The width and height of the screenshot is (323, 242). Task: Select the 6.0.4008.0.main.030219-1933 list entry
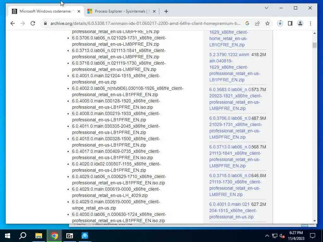pyautogui.click(x=116, y=117)
